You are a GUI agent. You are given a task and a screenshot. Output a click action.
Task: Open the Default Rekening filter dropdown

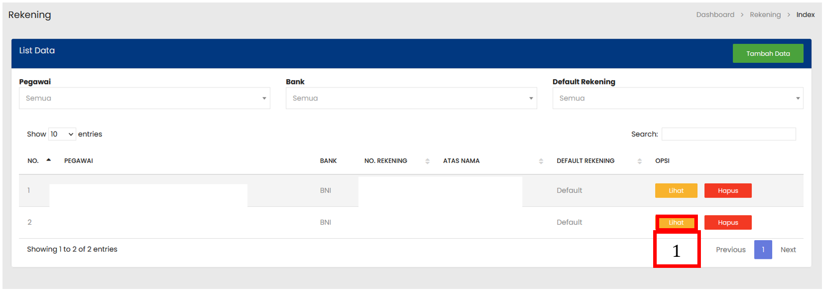677,99
